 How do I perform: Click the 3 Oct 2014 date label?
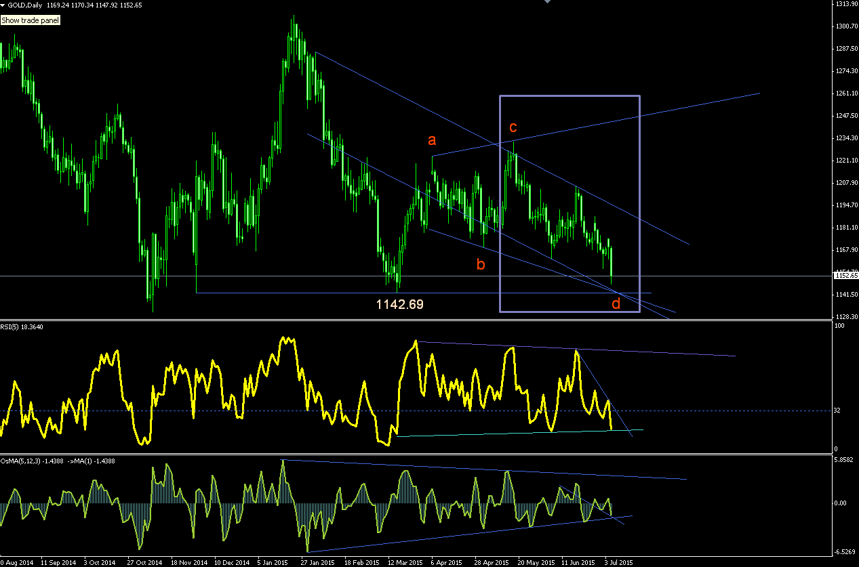click(99, 562)
